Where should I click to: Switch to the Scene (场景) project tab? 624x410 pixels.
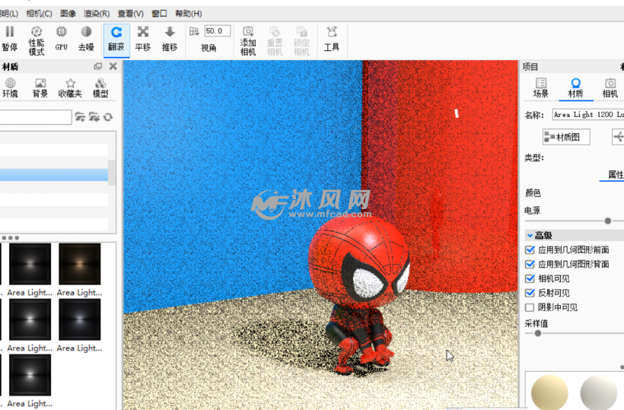tap(541, 88)
